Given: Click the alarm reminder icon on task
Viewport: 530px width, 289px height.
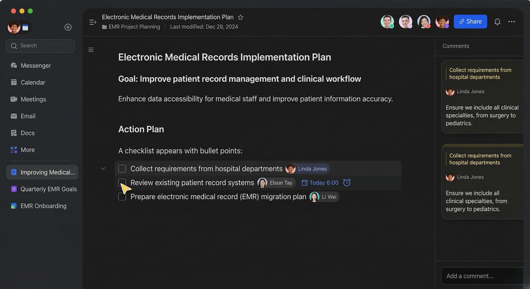Looking at the screenshot, I should [347, 183].
